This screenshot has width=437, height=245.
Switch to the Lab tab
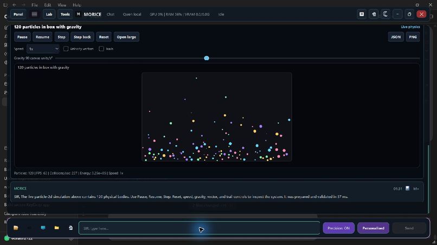pos(49,14)
